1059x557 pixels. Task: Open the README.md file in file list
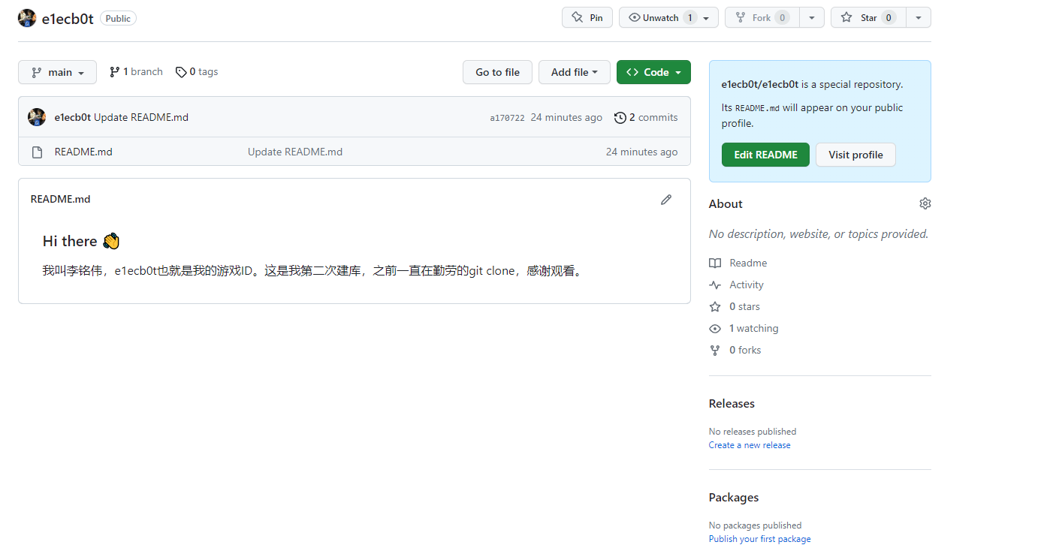(83, 152)
